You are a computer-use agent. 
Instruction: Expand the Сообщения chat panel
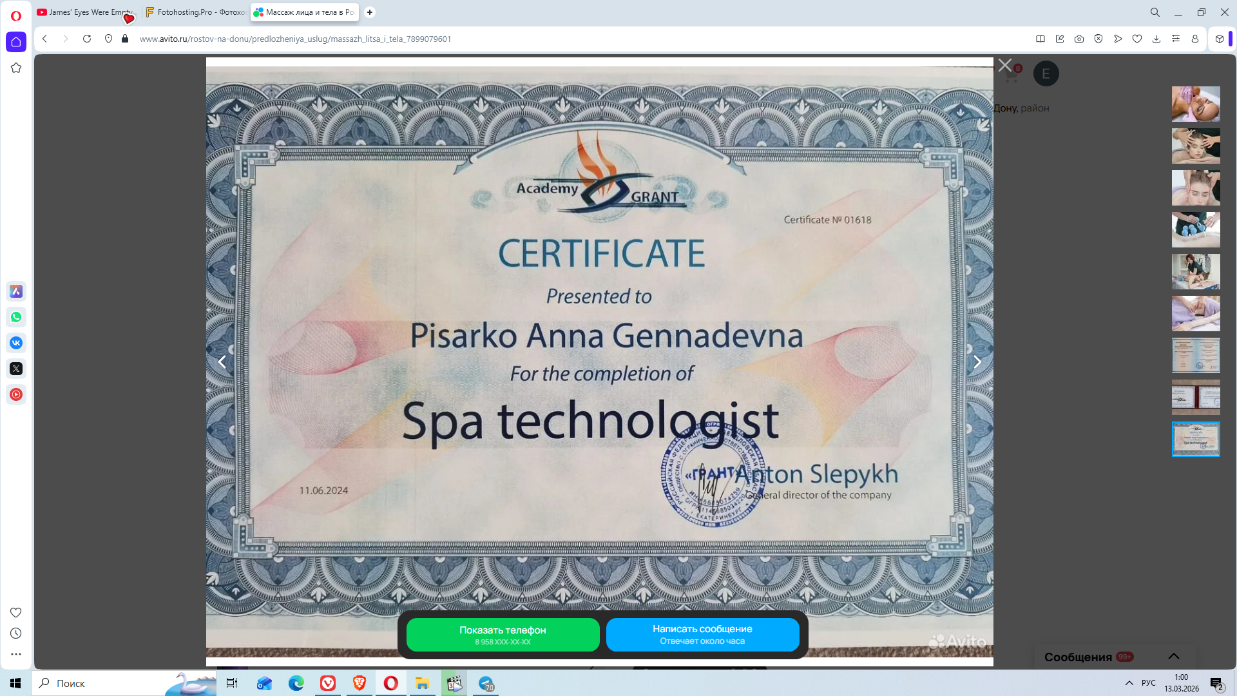click(1174, 656)
